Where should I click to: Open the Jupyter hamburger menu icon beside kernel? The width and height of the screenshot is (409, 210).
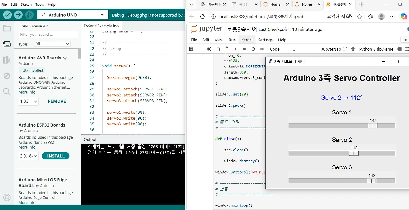coord(407,49)
